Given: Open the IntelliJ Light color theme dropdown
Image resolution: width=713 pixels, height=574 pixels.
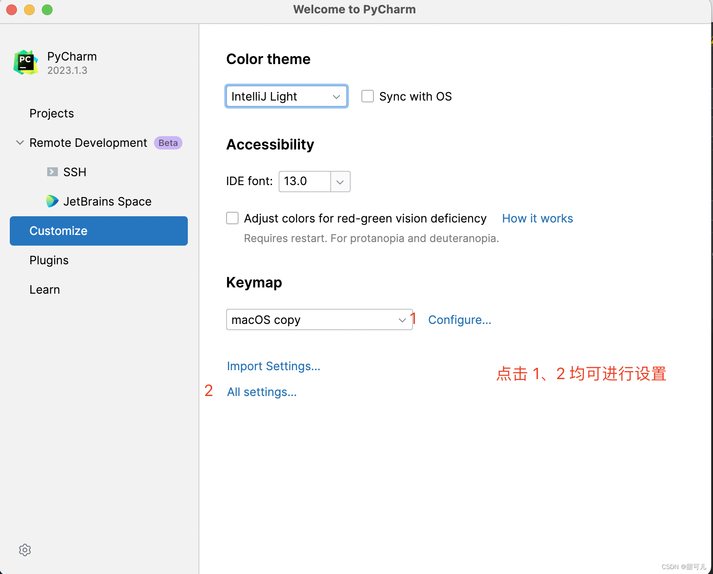Looking at the screenshot, I should [287, 96].
